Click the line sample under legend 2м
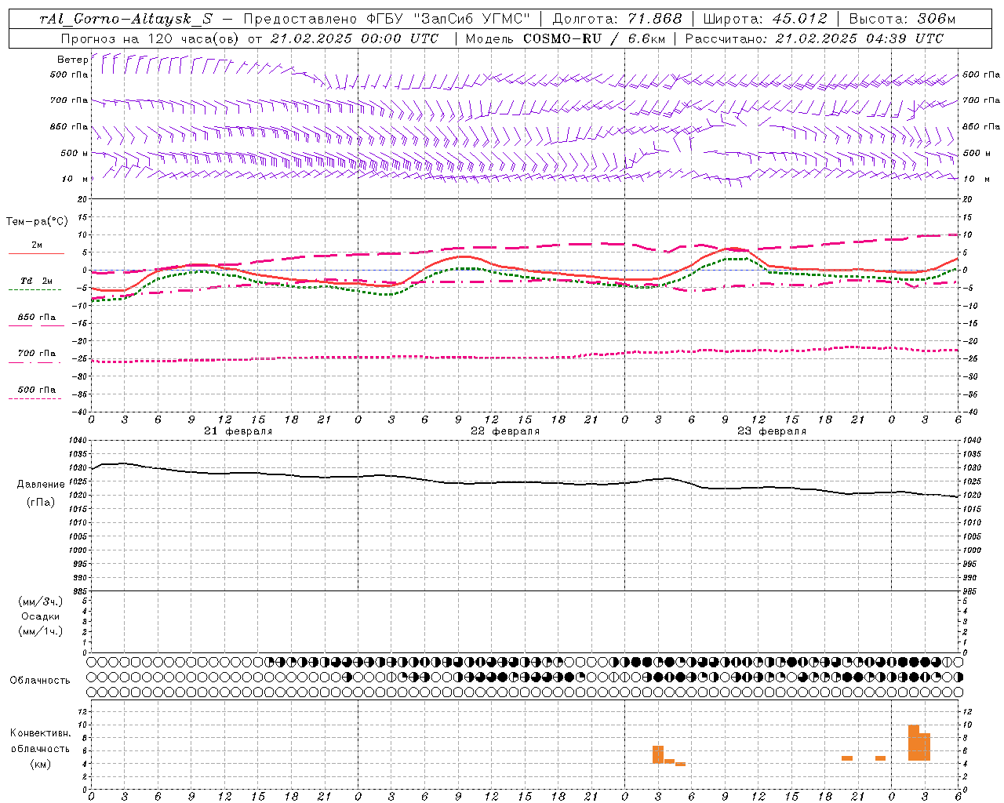The image size is (1004, 803). point(36,253)
